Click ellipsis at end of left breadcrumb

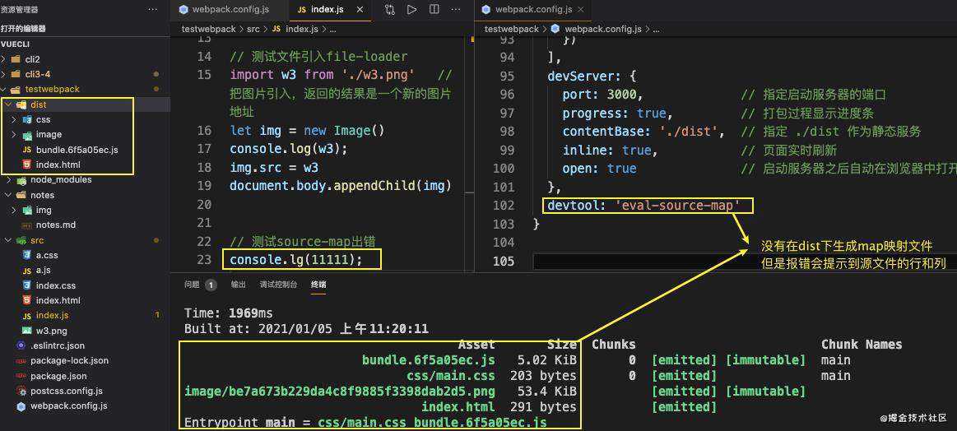334,29
